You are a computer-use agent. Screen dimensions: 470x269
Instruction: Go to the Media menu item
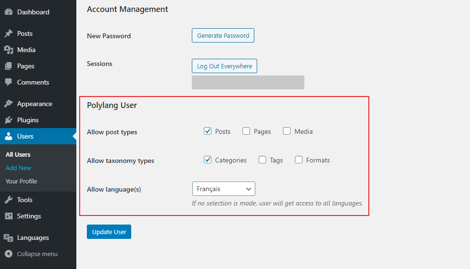click(x=38, y=50)
